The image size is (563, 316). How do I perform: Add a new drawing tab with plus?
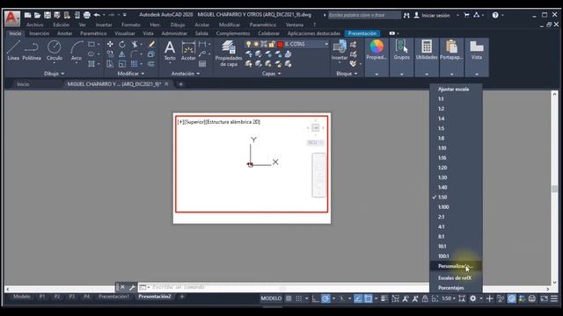click(180, 84)
